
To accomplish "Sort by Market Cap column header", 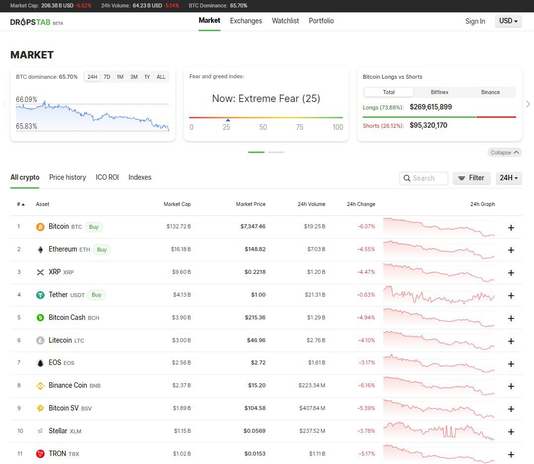I will 177,204.
